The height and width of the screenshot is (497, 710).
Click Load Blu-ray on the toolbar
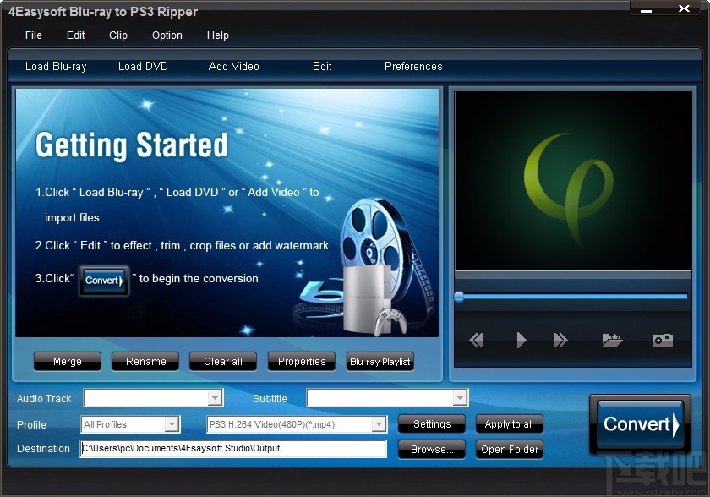pyautogui.click(x=56, y=66)
